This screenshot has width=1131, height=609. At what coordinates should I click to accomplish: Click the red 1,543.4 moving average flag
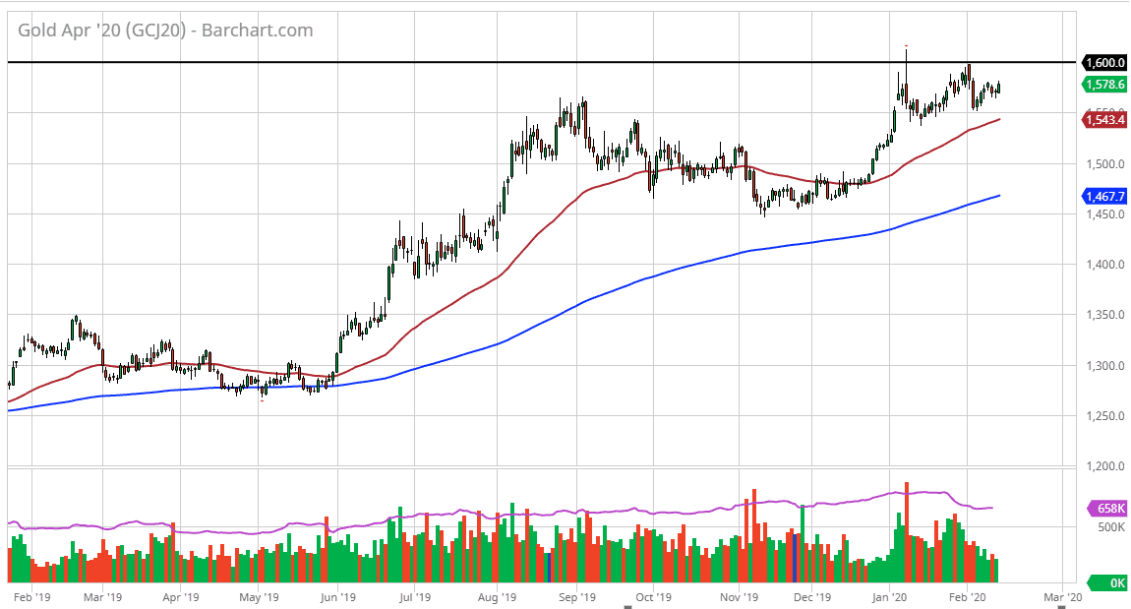pyautogui.click(x=1105, y=119)
